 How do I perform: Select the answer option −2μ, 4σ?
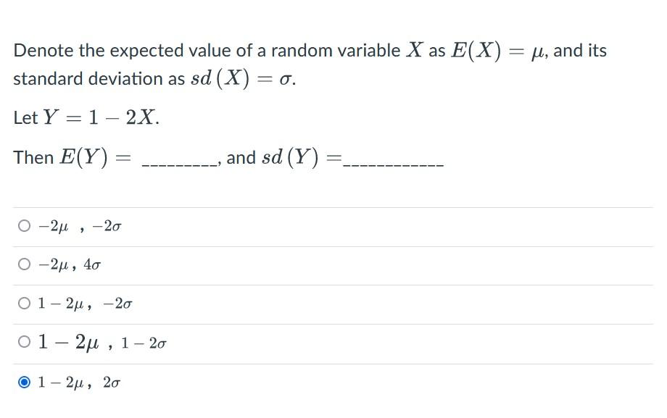(69, 264)
